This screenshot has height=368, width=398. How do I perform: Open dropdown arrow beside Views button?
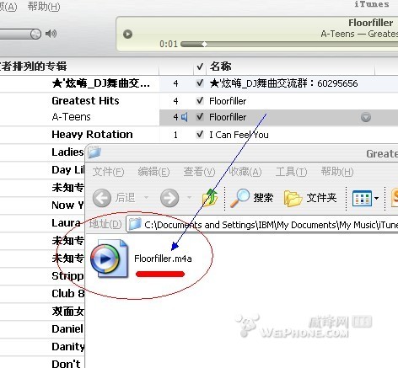point(377,198)
